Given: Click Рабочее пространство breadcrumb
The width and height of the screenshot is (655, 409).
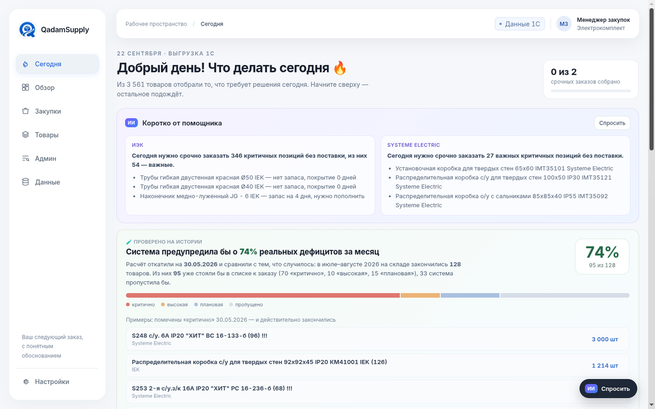Looking at the screenshot, I should click(156, 24).
